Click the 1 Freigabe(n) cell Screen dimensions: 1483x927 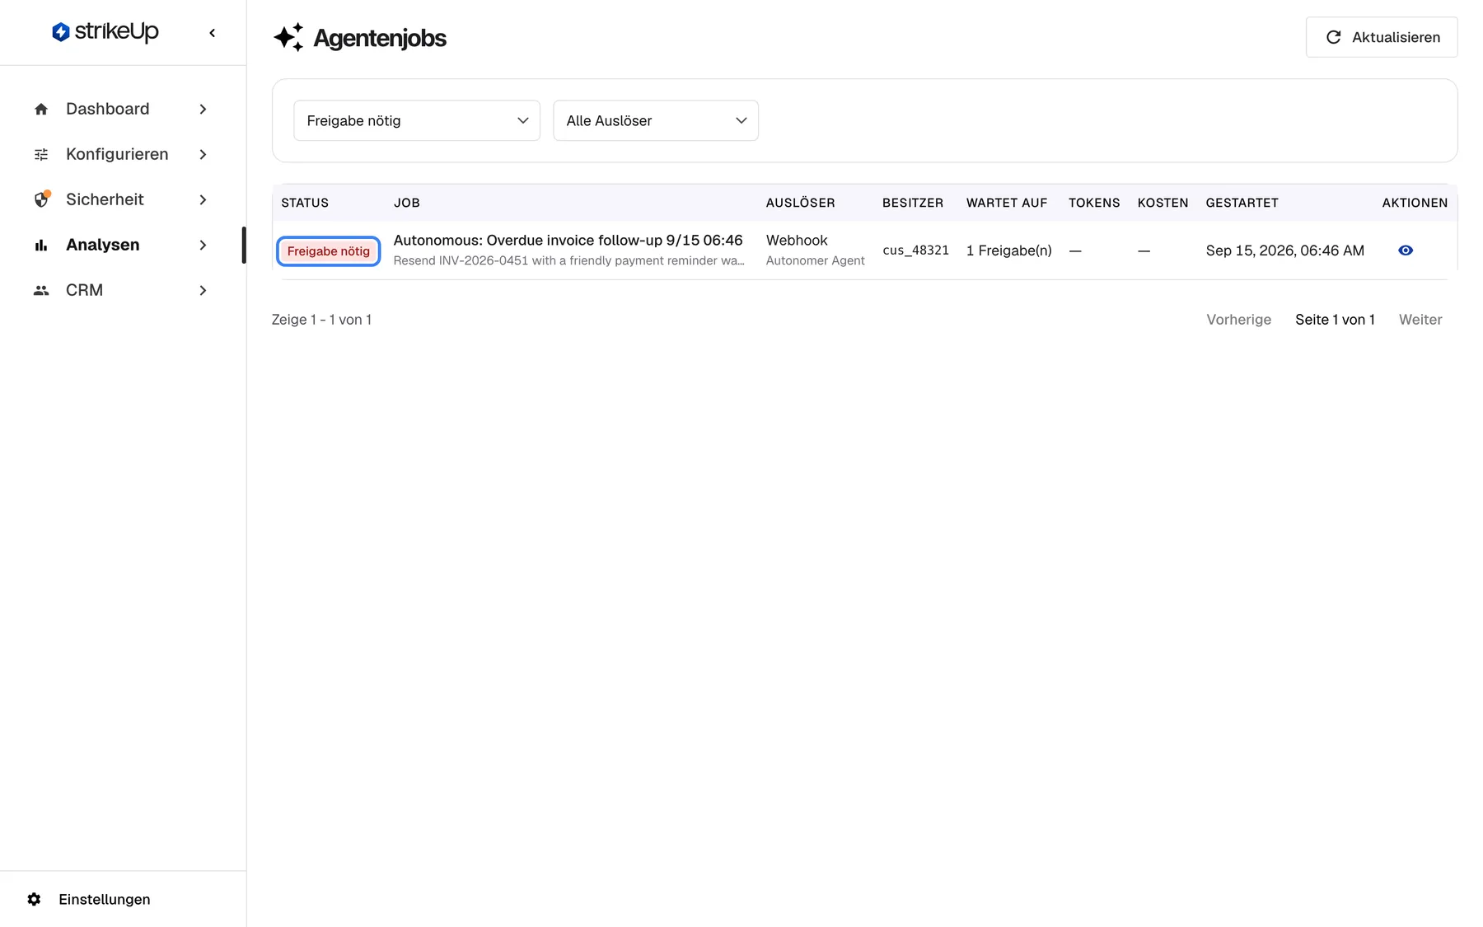(1008, 250)
